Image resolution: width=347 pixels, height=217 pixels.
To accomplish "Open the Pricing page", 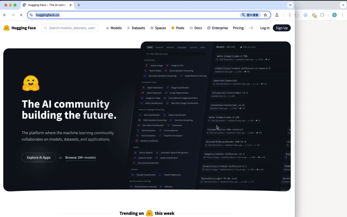I will (238, 28).
